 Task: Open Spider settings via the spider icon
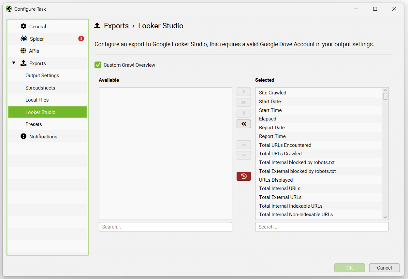point(24,38)
